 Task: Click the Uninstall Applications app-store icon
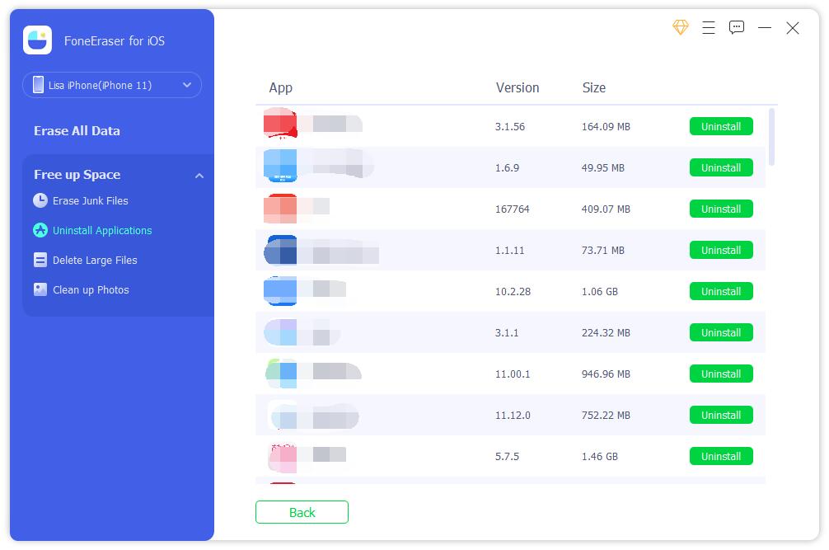click(x=40, y=230)
